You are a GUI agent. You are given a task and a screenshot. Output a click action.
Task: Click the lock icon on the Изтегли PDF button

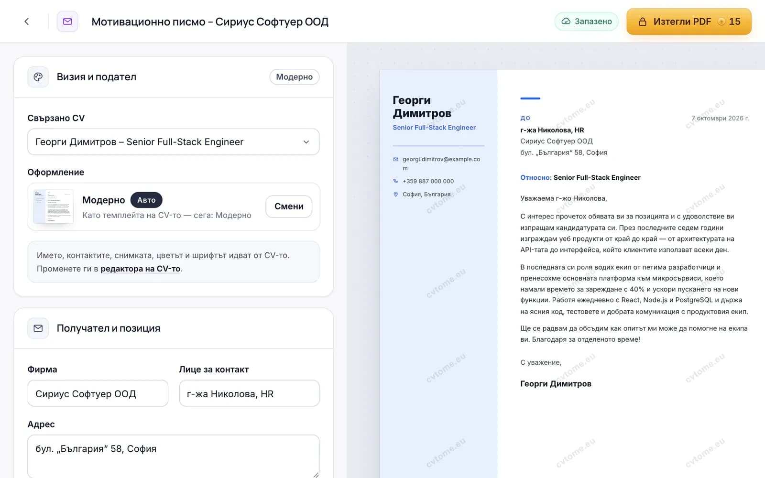[643, 22]
